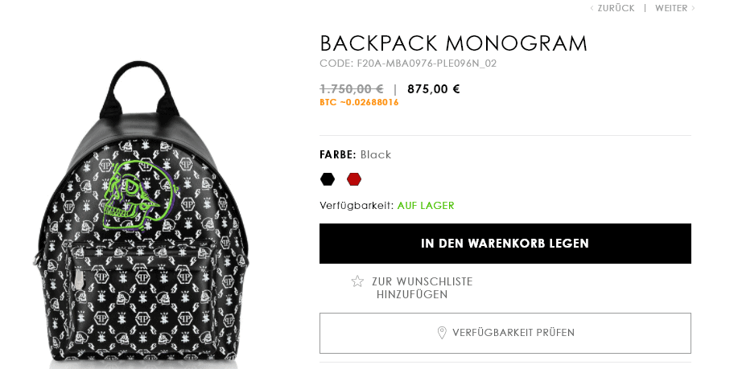Click the BACKPACK MONOGRAM title
Image resolution: width=738 pixels, height=369 pixels.
(454, 43)
